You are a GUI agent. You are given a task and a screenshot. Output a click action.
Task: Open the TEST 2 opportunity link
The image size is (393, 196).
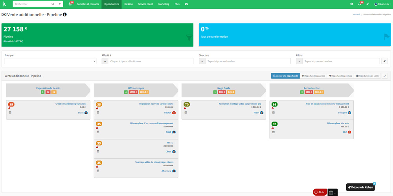170,143
